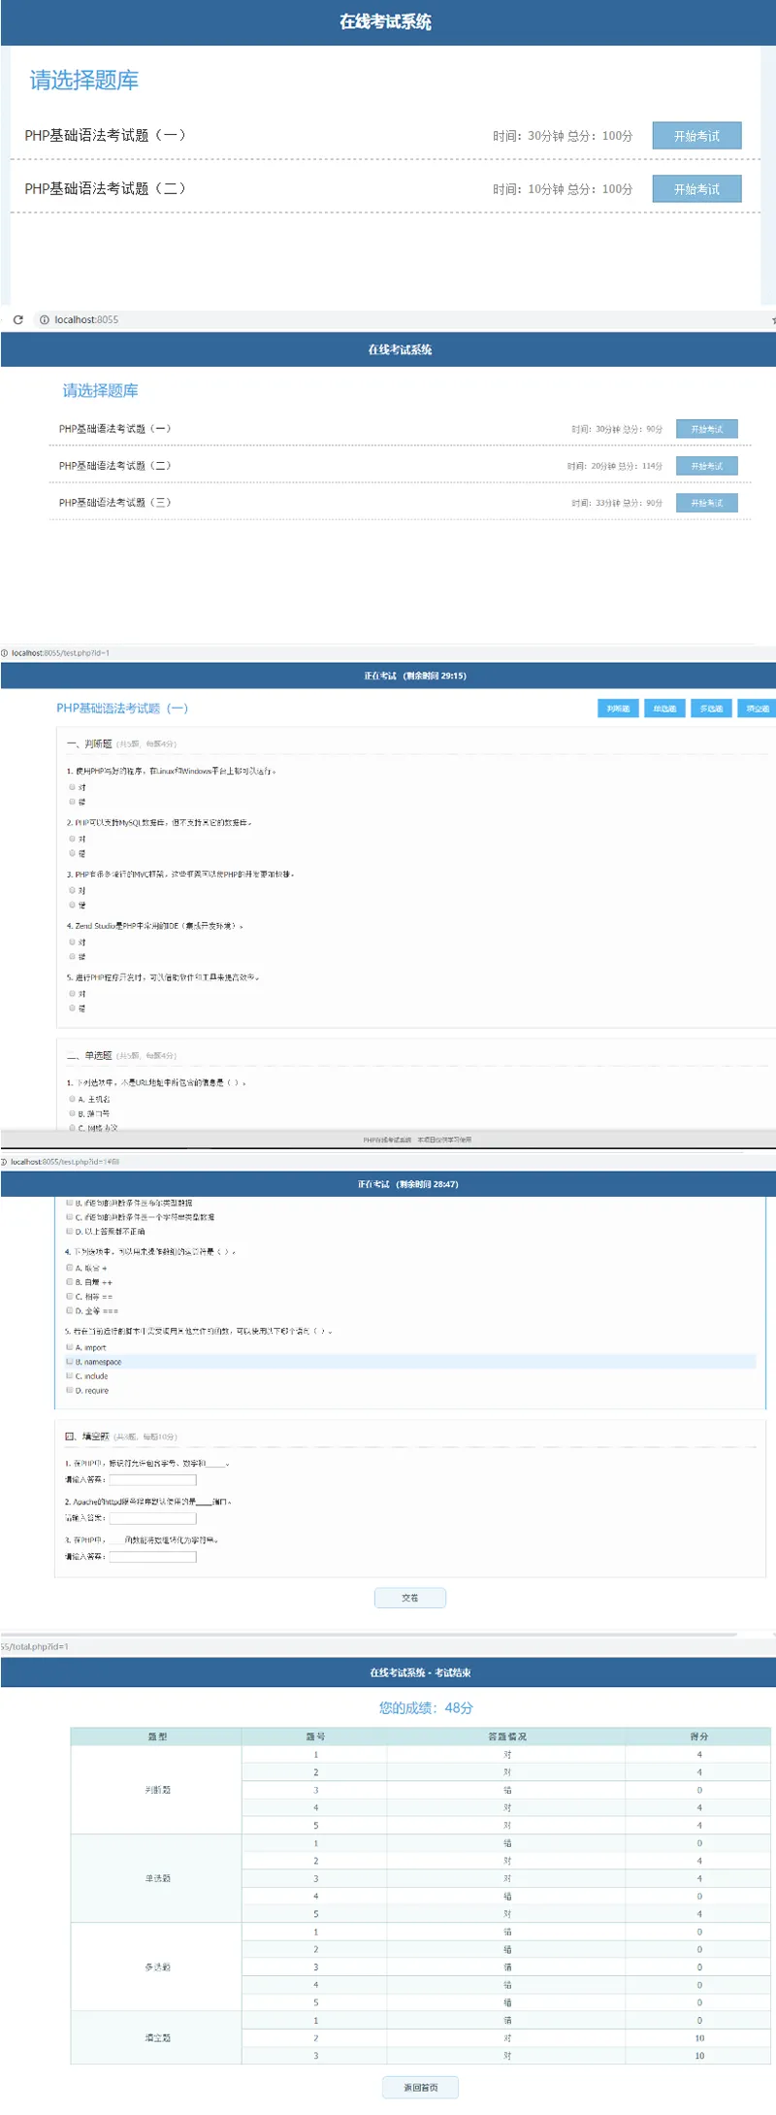Select 对 for true/false question 1

[72, 787]
